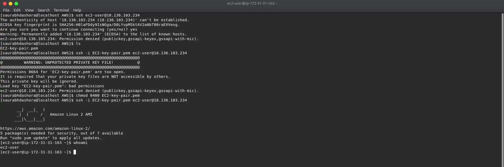Open the View menu
504x167 pixels.
tap(29, 10)
